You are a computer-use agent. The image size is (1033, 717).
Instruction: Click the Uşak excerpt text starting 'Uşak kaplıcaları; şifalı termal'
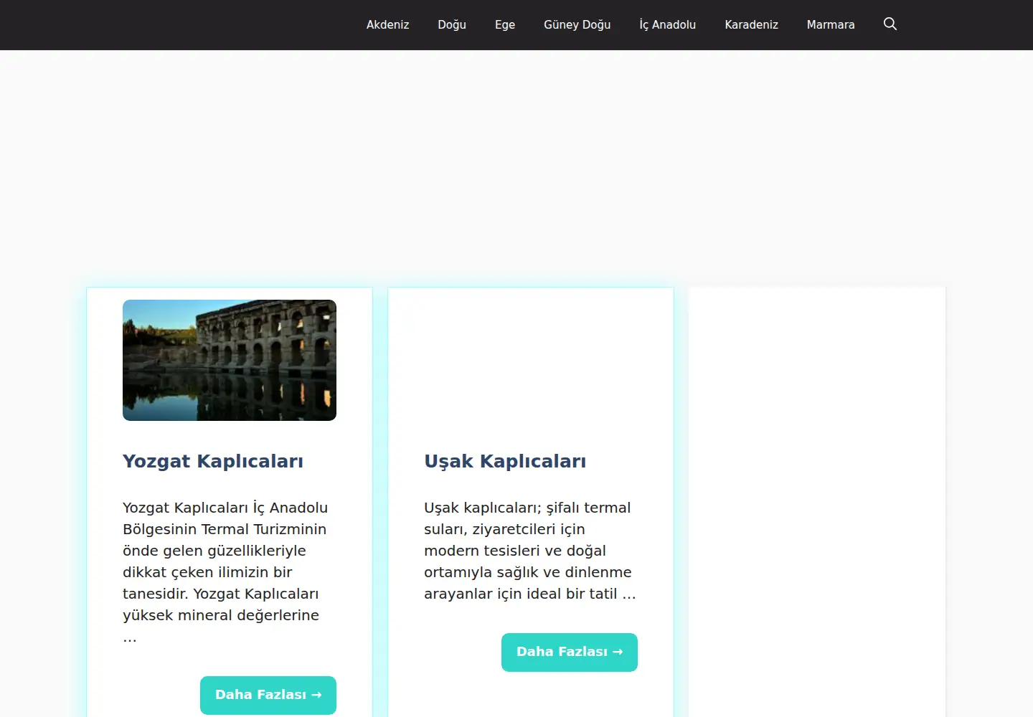click(x=530, y=551)
